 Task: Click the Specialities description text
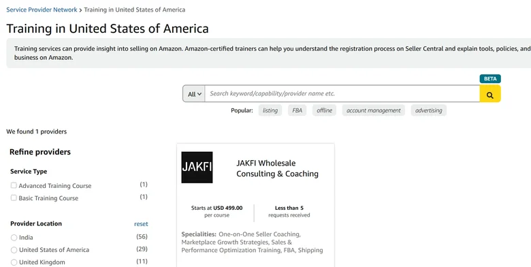(x=252, y=242)
